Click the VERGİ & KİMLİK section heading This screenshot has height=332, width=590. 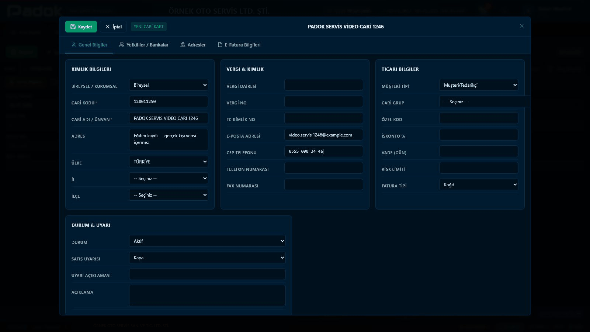245,69
